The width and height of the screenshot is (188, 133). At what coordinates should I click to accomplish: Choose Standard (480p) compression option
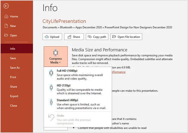(x=78, y=104)
